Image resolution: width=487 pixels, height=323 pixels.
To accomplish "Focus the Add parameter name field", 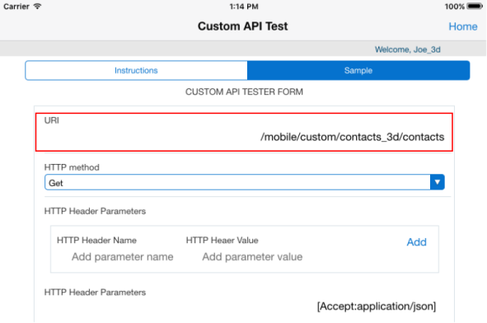I will pyautogui.click(x=123, y=257).
